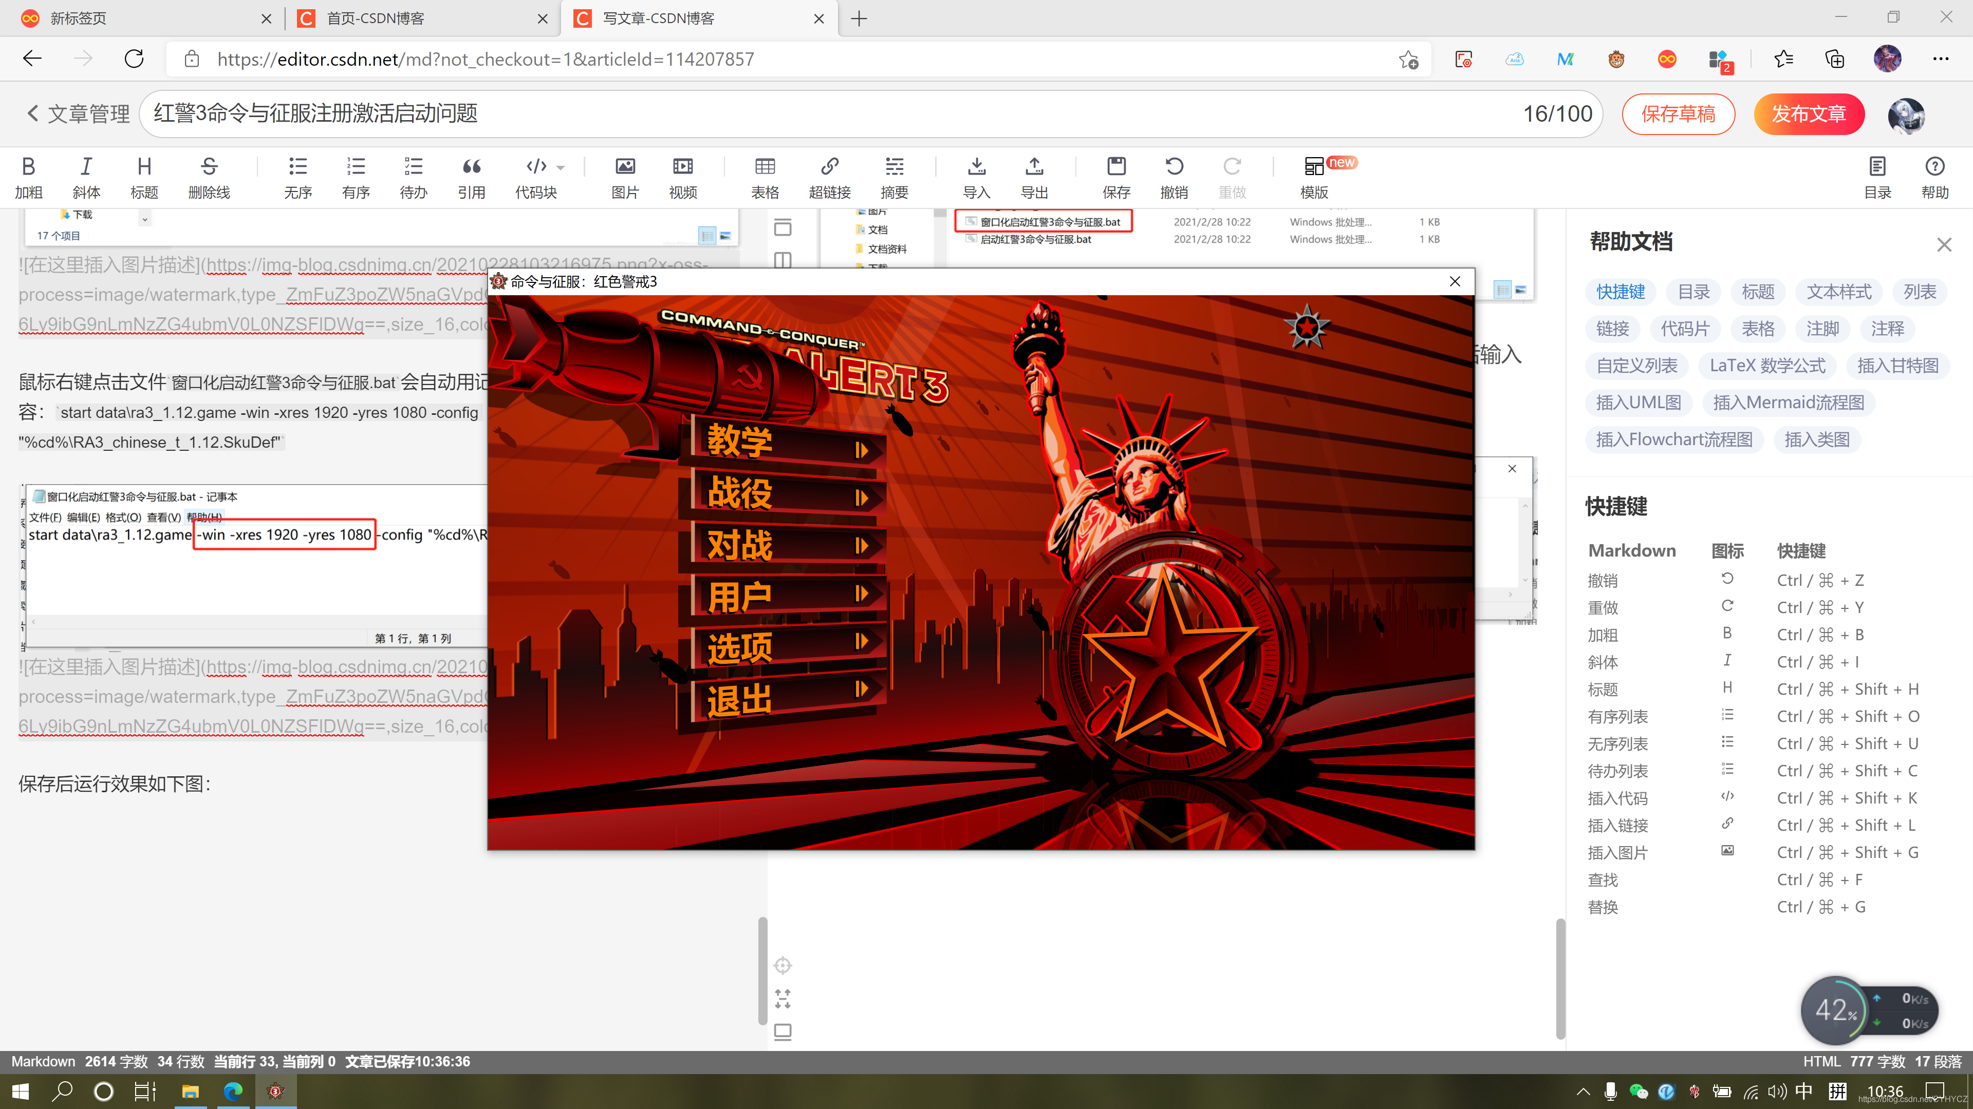The image size is (1973, 1109).
Task: Select the 表格 help tab
Action: coord(1758,329)
